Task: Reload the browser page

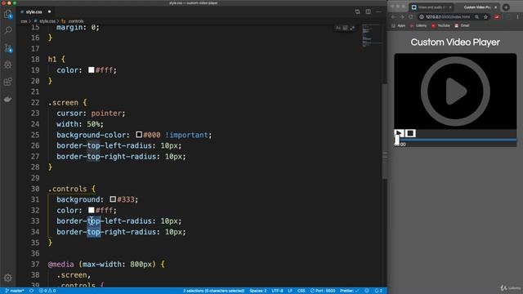Action: 411,16
